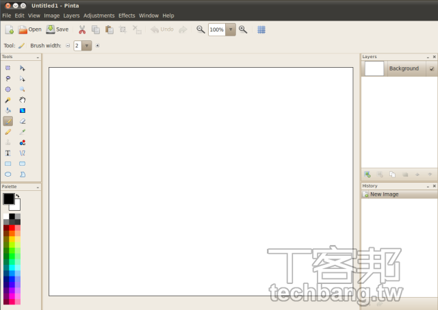
Task: Select the Pencil tool
Action: point(8,132)
